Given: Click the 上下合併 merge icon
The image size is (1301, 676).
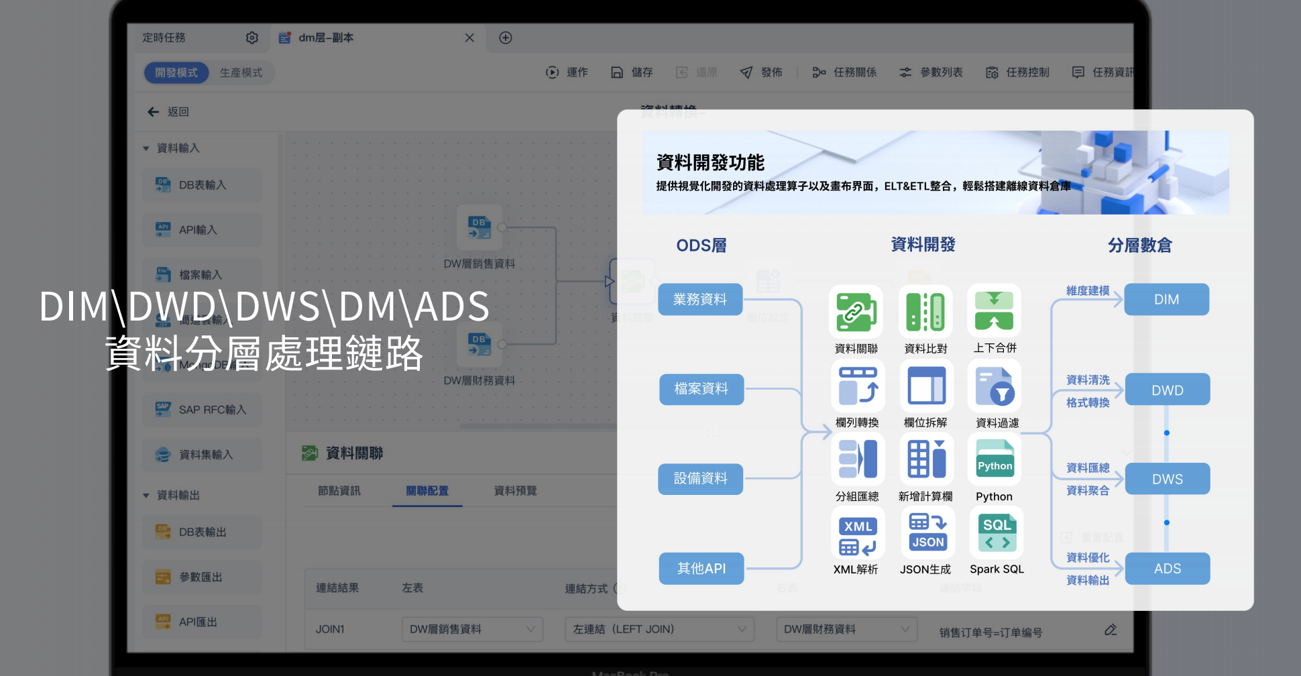Looking at the screenshot, I should 994,311.
